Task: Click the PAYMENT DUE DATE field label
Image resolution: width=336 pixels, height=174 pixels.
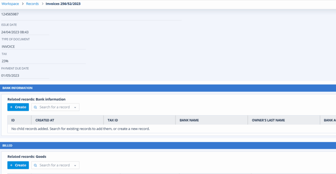Action: click(x=15, y=69)
